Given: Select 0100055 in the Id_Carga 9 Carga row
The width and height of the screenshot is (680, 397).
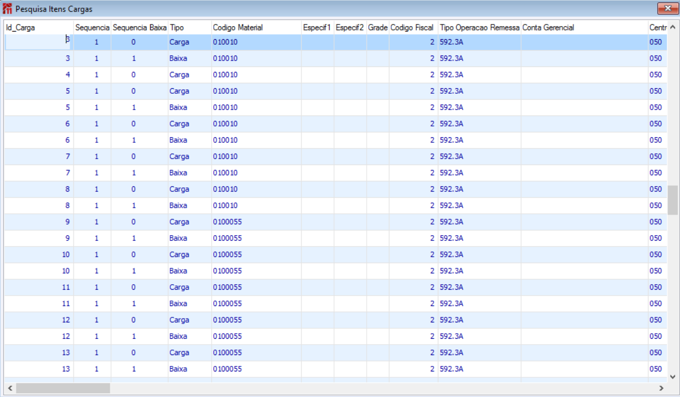Looking at the screenshot, I should tap(257, 222).
